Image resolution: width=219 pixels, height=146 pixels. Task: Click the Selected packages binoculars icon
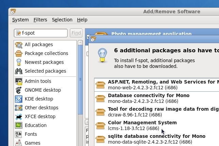pos(19,71)
